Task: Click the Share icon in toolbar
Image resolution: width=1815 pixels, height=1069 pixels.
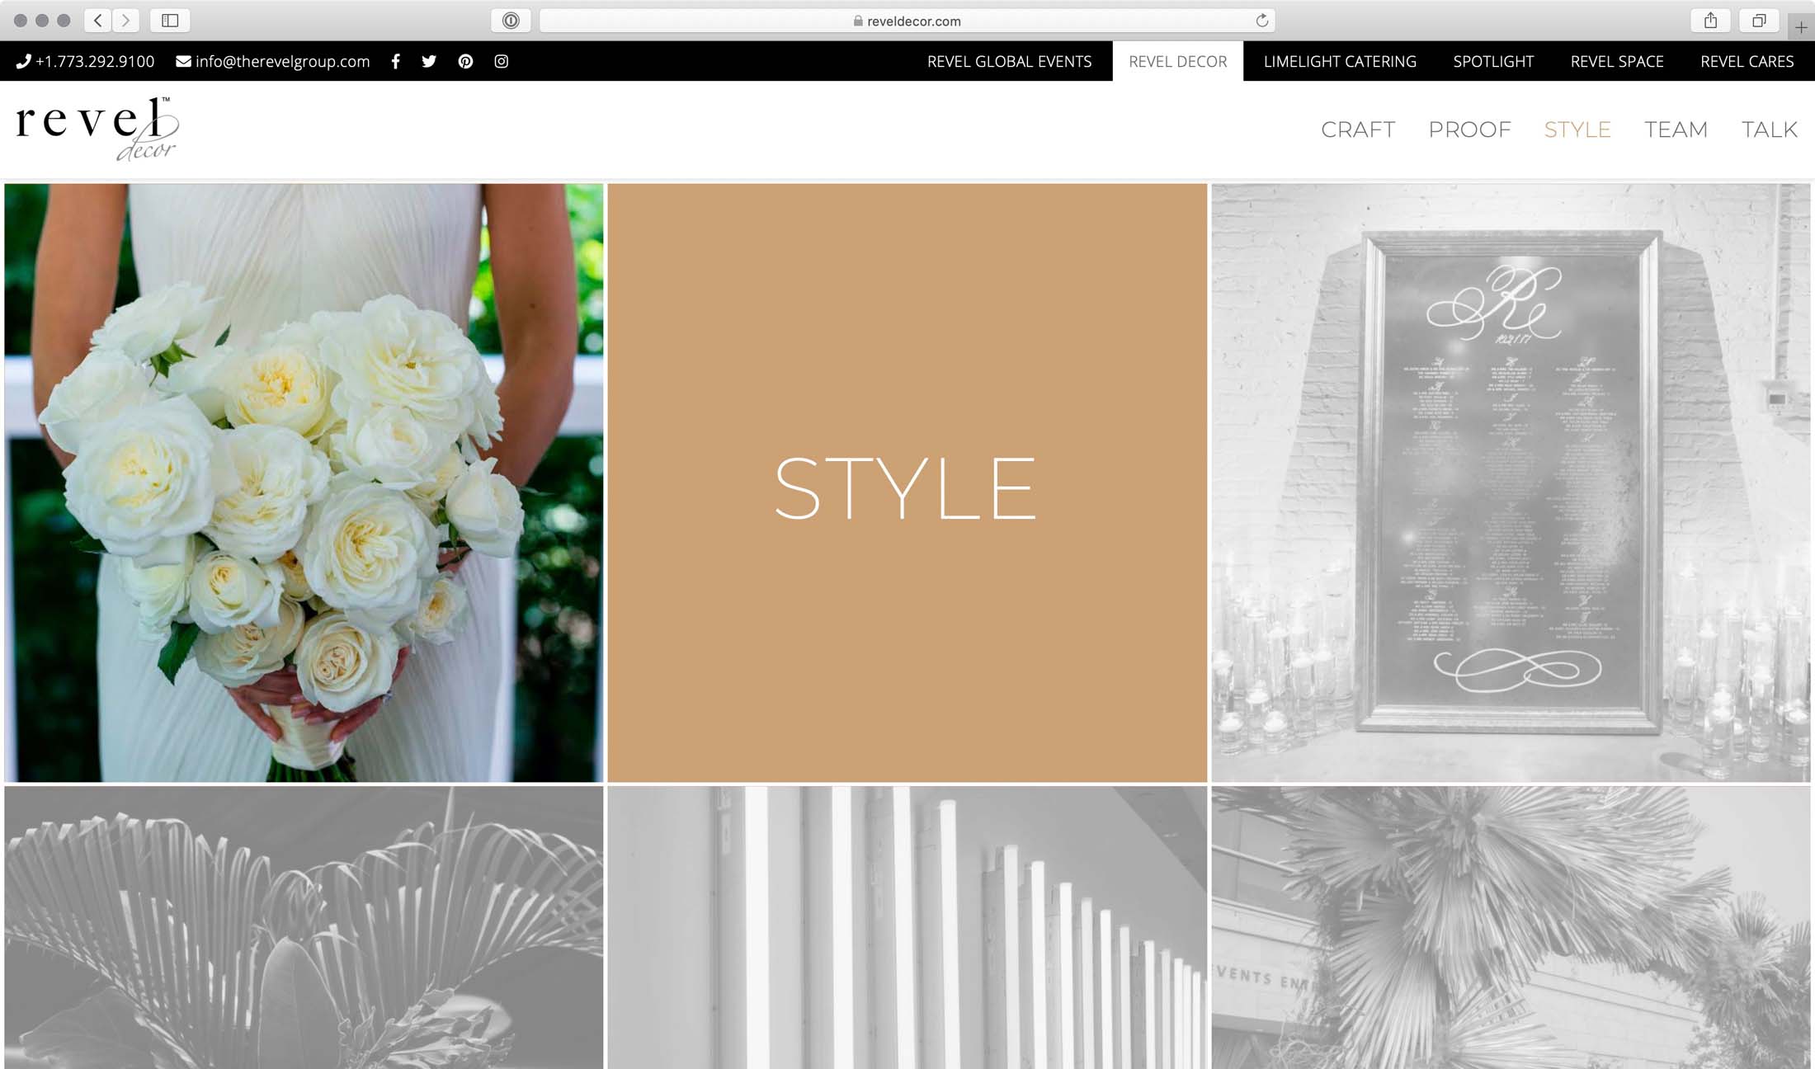Action: (x=1710, y=21)
